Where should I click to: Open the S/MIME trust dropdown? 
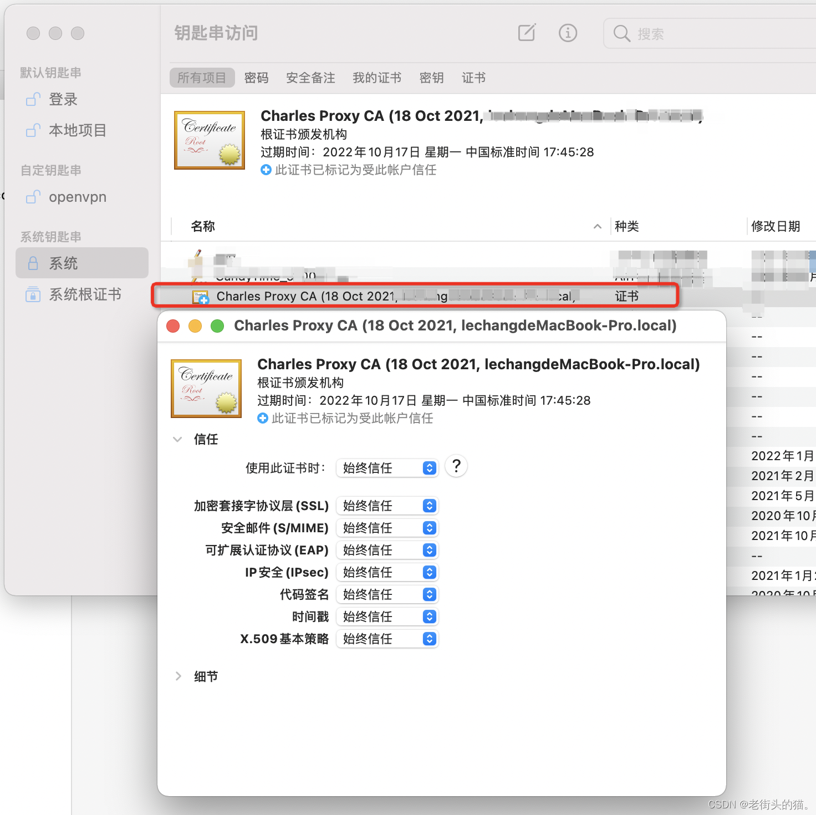point(387,528)
